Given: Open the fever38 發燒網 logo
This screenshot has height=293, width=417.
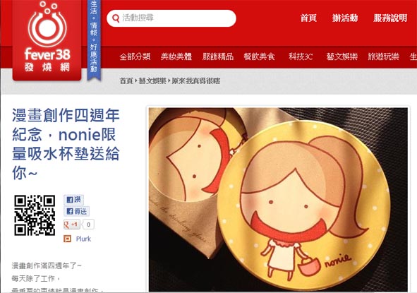Looking at the screenshot, I should tap(47, 40).
